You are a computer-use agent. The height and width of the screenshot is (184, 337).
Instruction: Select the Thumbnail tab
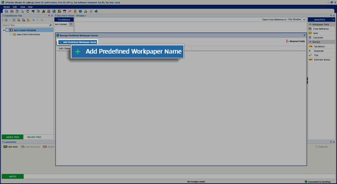64,20
